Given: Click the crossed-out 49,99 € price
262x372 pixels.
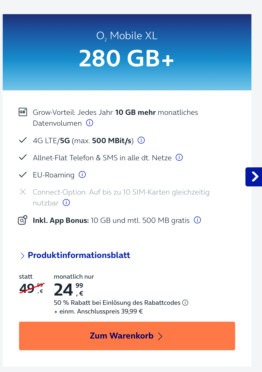Looking at the screenshot, I should pos(31,288).
